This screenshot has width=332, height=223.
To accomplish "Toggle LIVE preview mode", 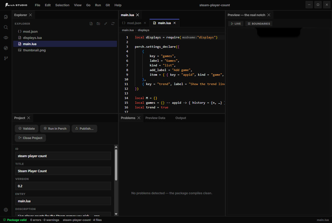I will click(x=236, y=24).
